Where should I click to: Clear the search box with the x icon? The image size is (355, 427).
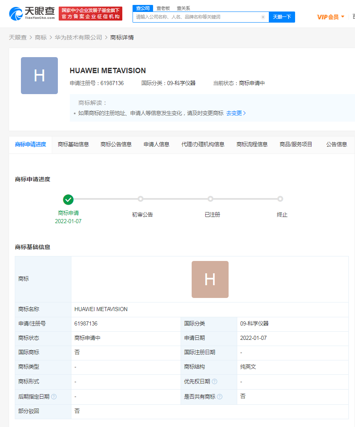pos(263,17)
